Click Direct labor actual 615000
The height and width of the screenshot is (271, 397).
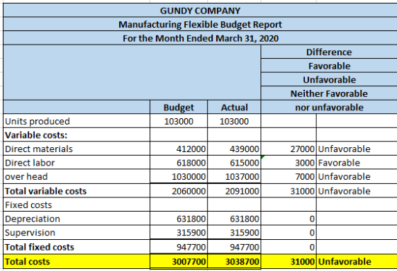point(234,163)
